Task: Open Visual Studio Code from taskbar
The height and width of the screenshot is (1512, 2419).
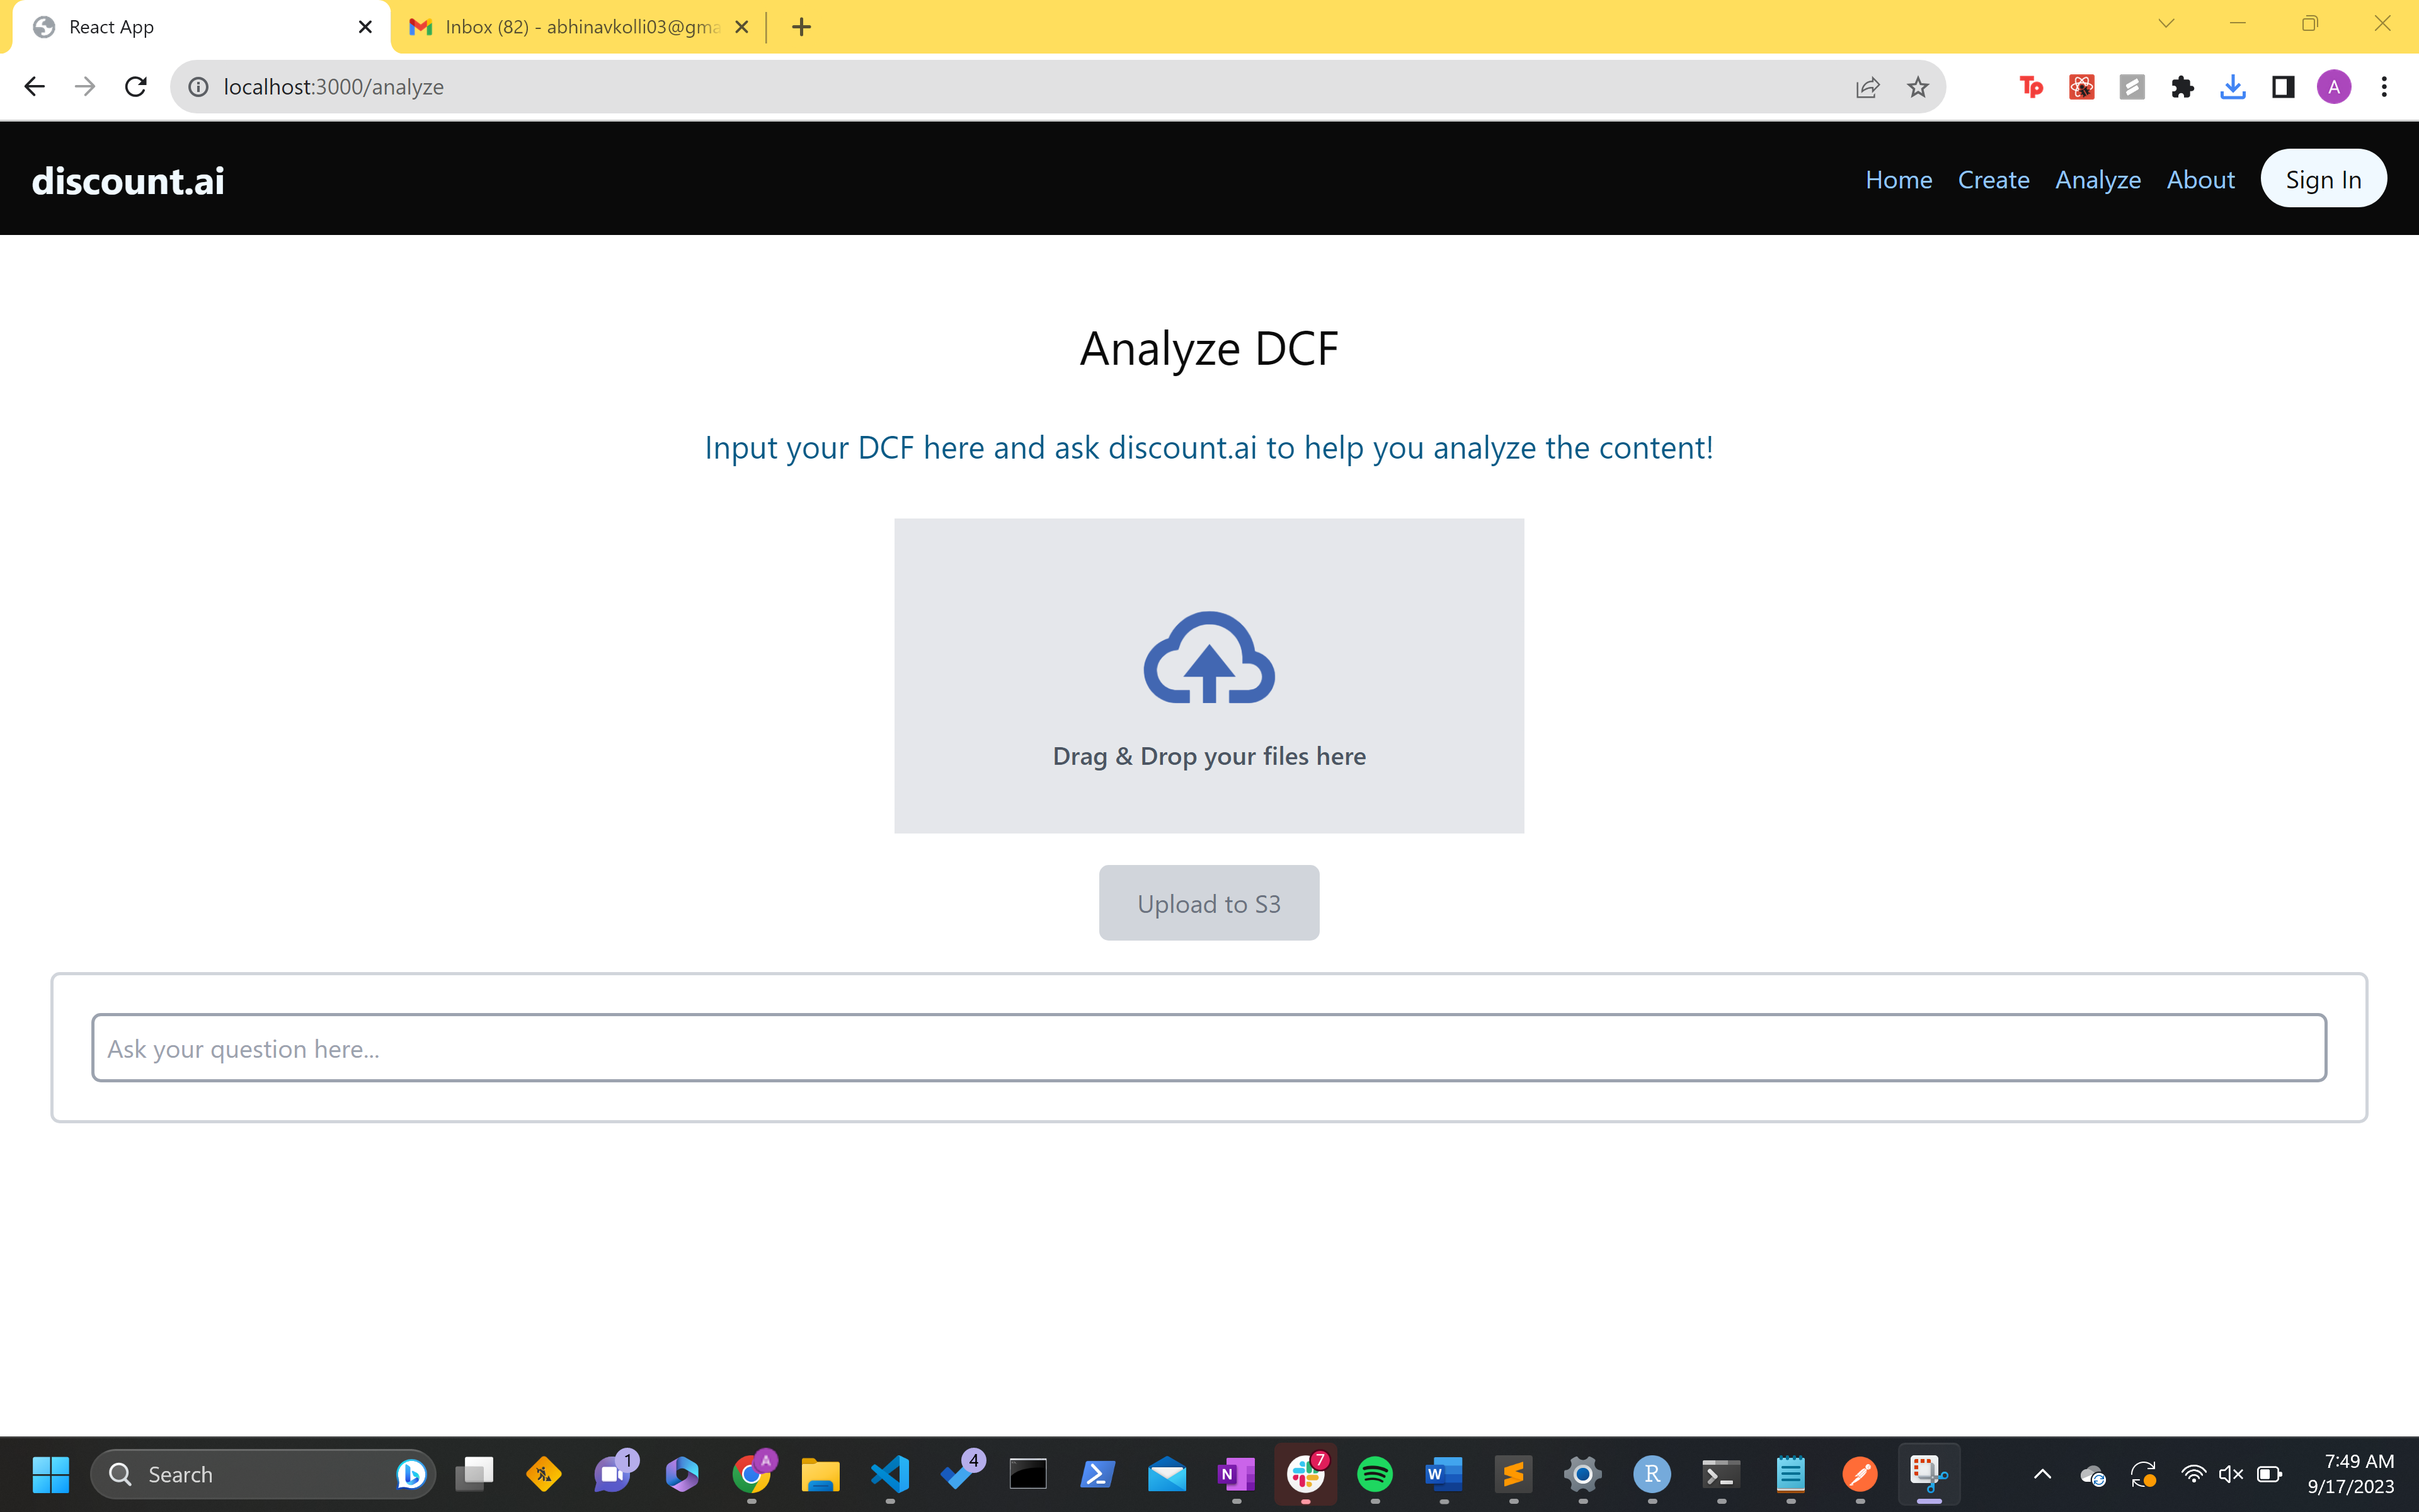Action: 889,1474
